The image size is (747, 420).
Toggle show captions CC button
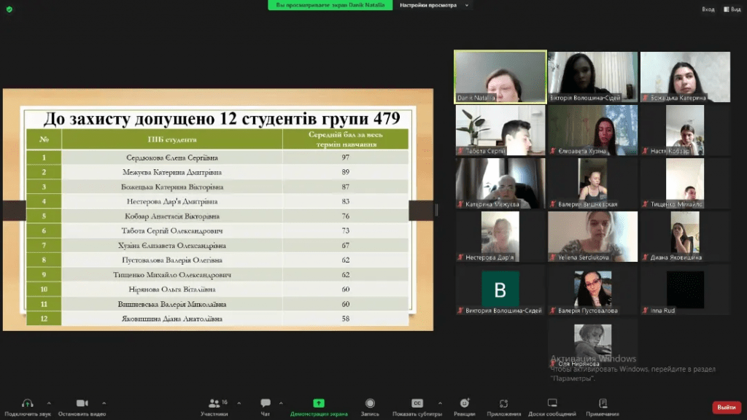pyautogui.click(x=417, y=403)
